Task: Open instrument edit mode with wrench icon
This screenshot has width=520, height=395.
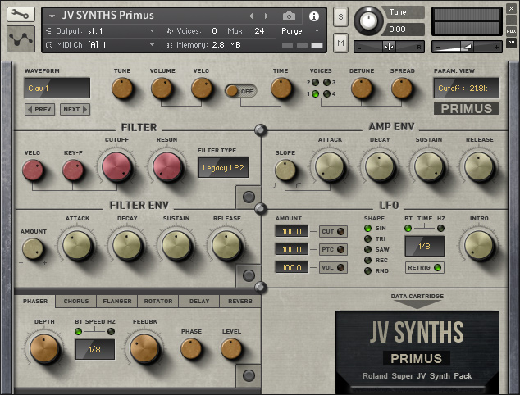Action: (x=21, y=14)
